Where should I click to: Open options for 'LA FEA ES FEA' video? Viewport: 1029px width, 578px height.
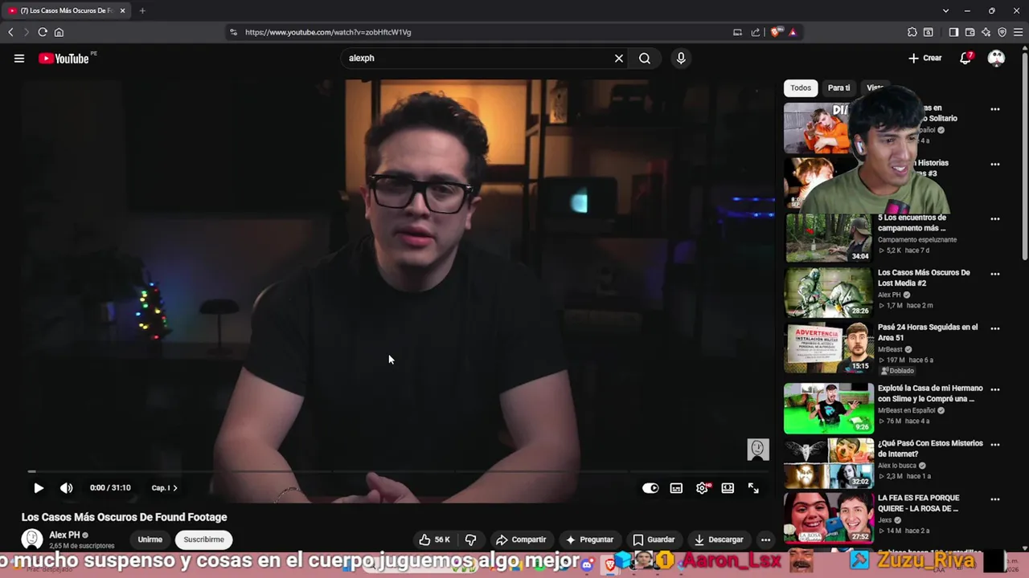(995, 499)
